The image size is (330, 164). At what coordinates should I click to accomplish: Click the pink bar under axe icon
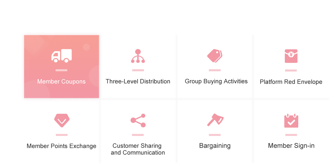215,135
